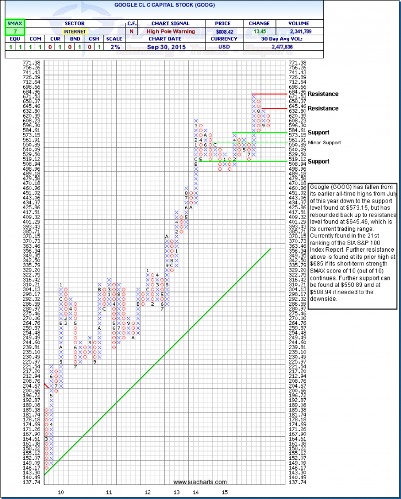
Task: Click the 30 day average volume 2,477,636
Action: coord(297,47)
